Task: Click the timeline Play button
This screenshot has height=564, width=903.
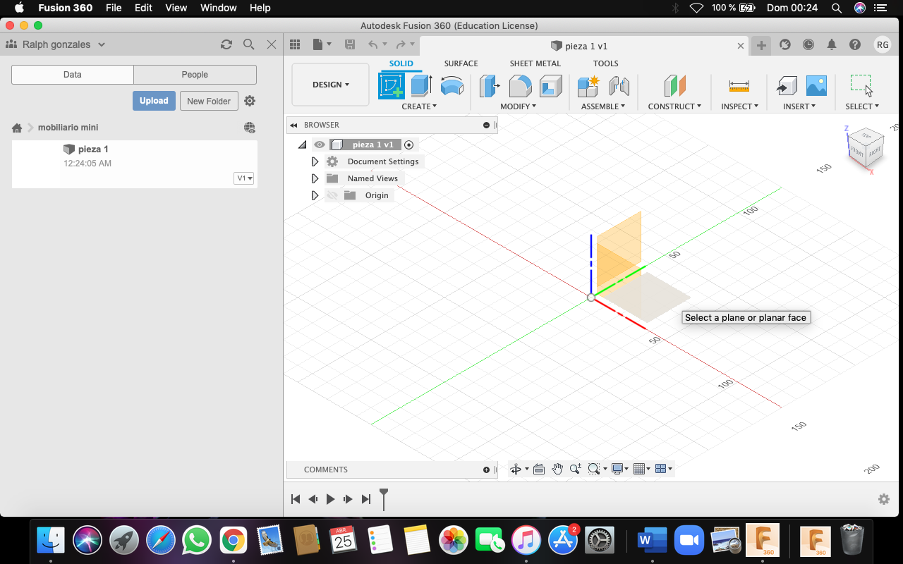Action: 330,499
